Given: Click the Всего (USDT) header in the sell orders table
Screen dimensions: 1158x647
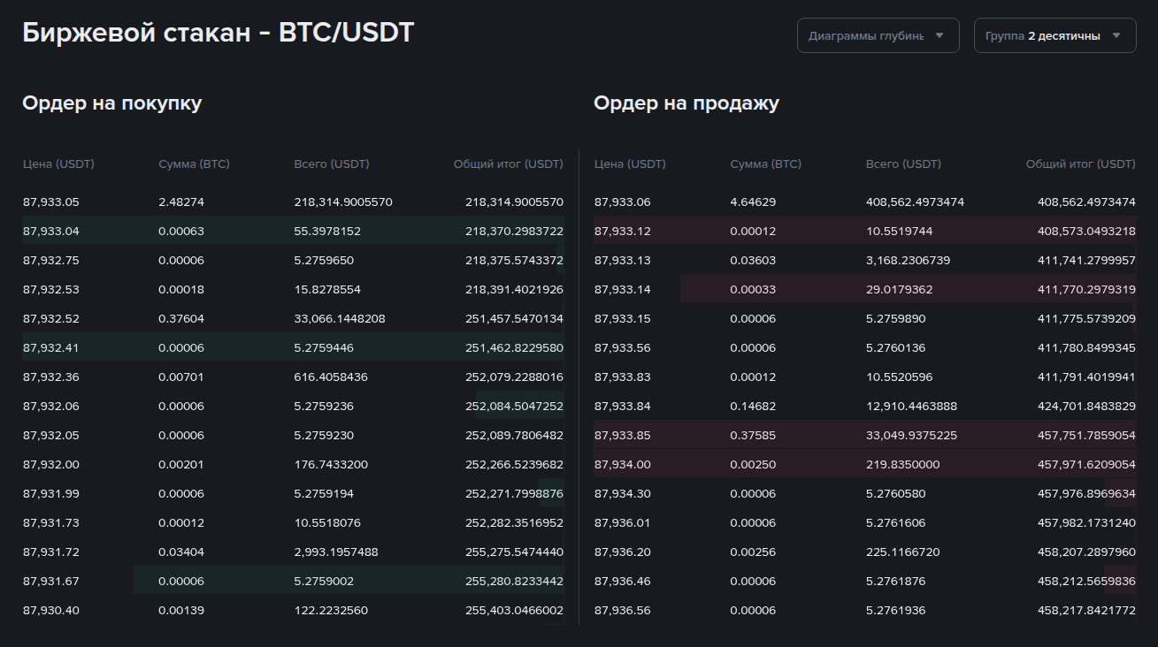Looking at the screenshot, I should click(x=903, y=164).
